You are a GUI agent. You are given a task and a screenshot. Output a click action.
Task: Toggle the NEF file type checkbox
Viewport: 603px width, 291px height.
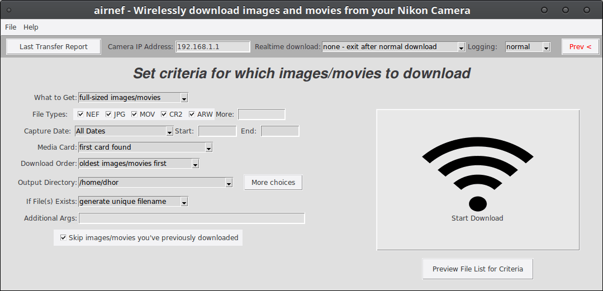coord(81,114)
